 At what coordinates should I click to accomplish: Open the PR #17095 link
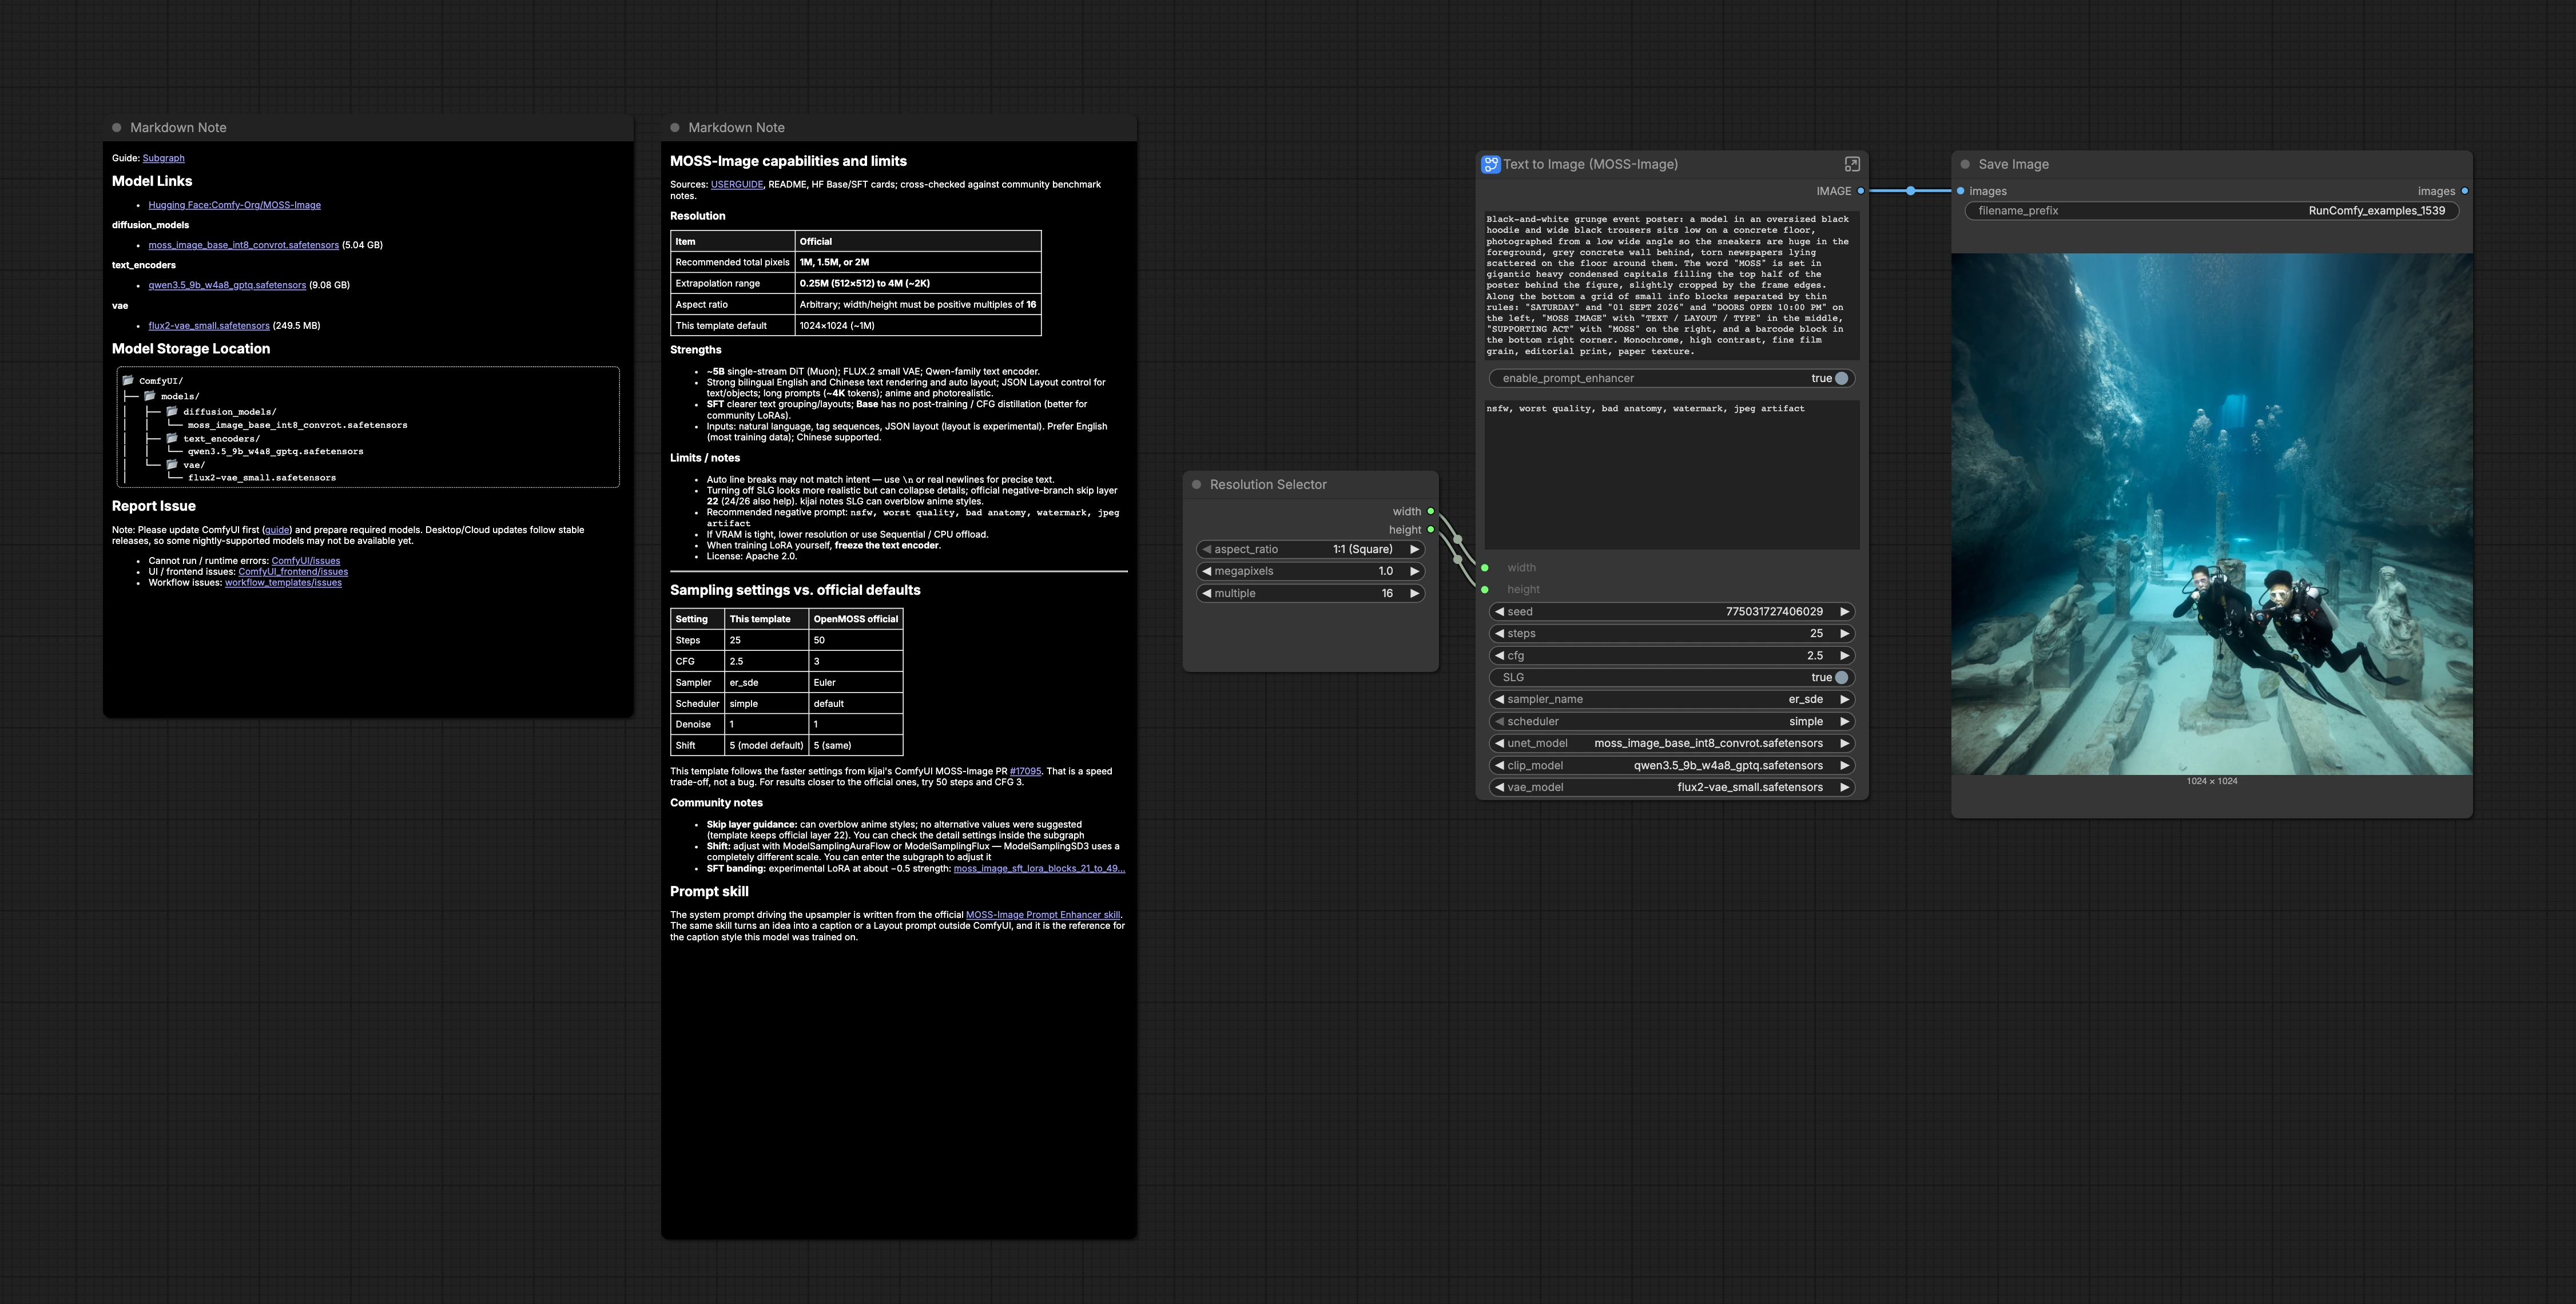pos(1025,771)
